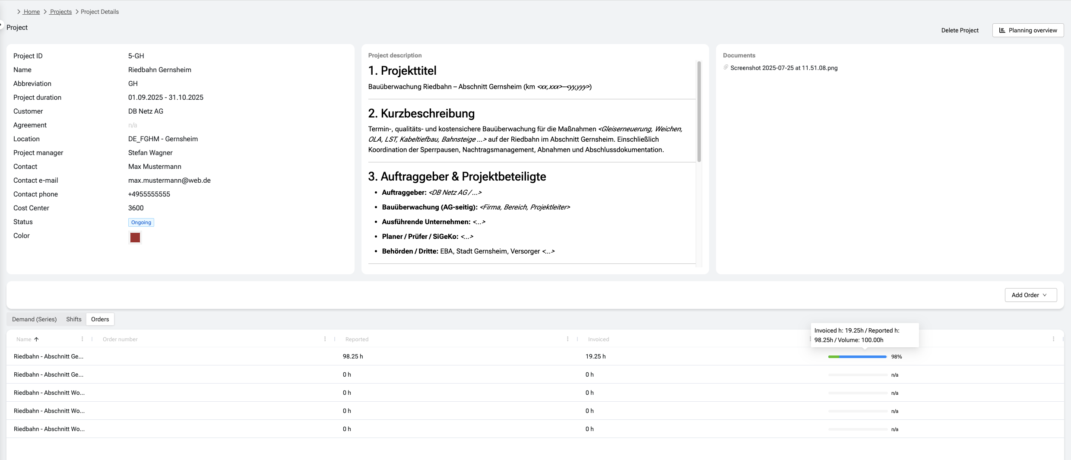Click the Documents panel label
Image resolution: width=1071 pixels, height=460 pixels.
coord(739,55)
